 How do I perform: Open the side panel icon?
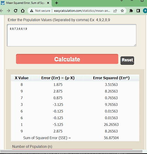(138, 11)
